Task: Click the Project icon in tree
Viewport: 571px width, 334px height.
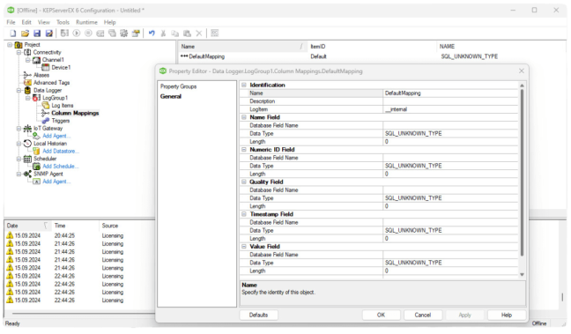Action: point(19,45)
